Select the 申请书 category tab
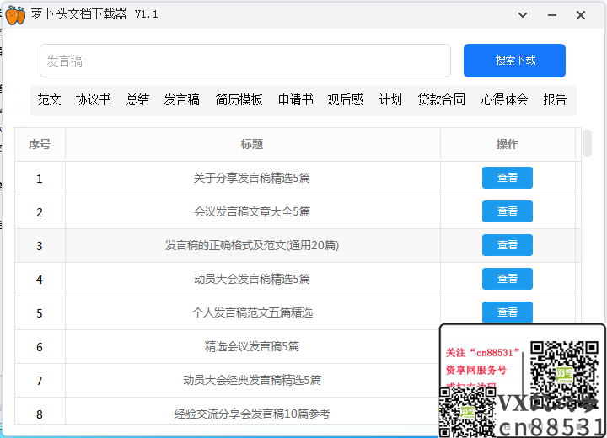This screenshot has width=607, height=438. (x=296, y=99)
